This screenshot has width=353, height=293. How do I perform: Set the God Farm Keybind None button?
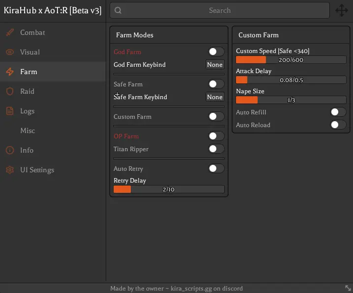pos(215,65)
